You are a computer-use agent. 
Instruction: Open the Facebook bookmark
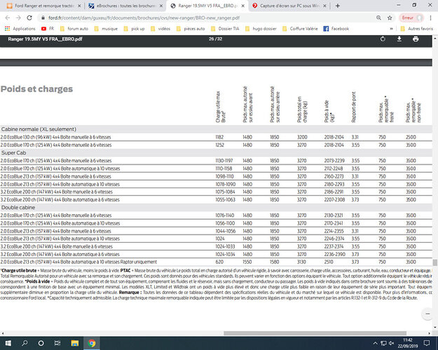[336, 29]
